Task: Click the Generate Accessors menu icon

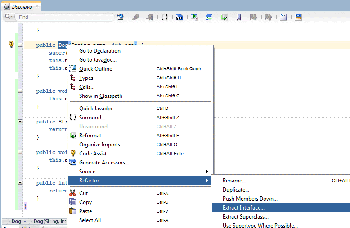Action: click(x=73, y=162)
